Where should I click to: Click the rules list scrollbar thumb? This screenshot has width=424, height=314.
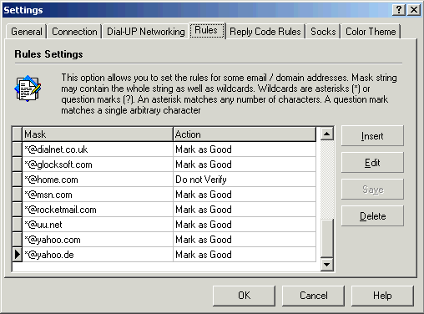(327, 238)
